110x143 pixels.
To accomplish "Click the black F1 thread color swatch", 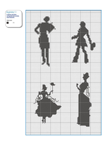I will [x=8, y=23].
